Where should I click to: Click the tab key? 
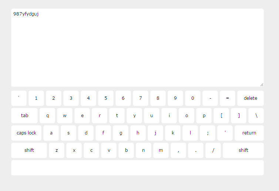tap(24, 116)
